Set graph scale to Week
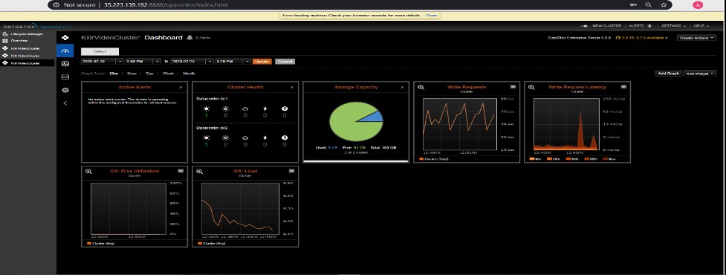Screen dimensions: 726x275 coord(168,73)
